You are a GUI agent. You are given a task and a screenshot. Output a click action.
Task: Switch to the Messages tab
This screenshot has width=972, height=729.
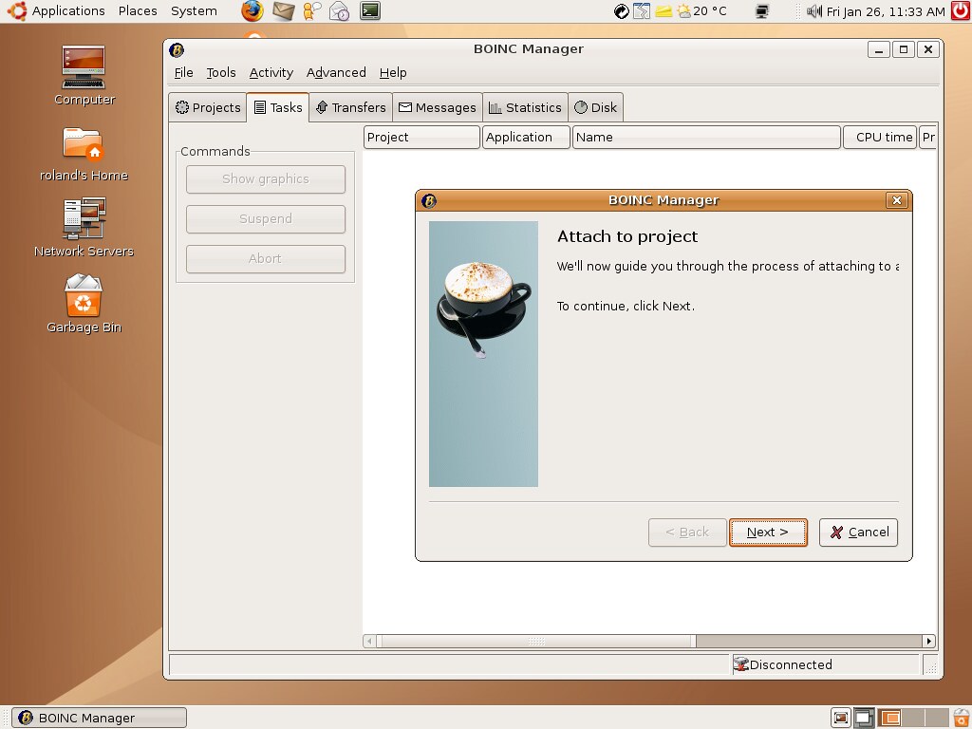[437, 107]
